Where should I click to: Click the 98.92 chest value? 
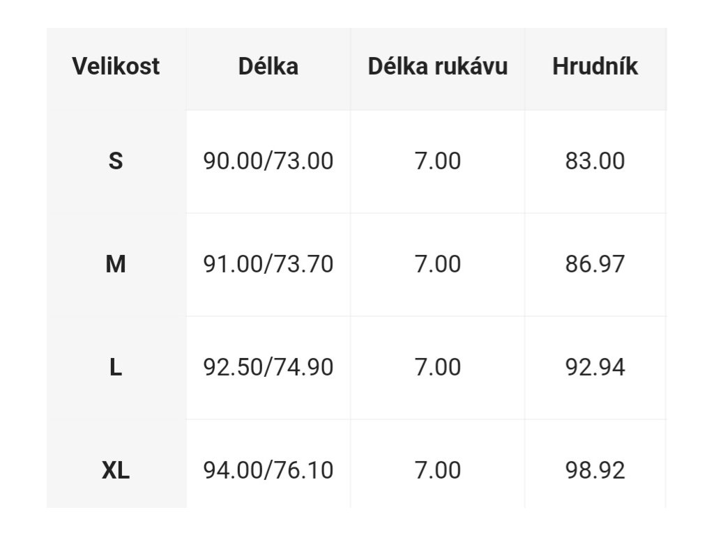595,470
